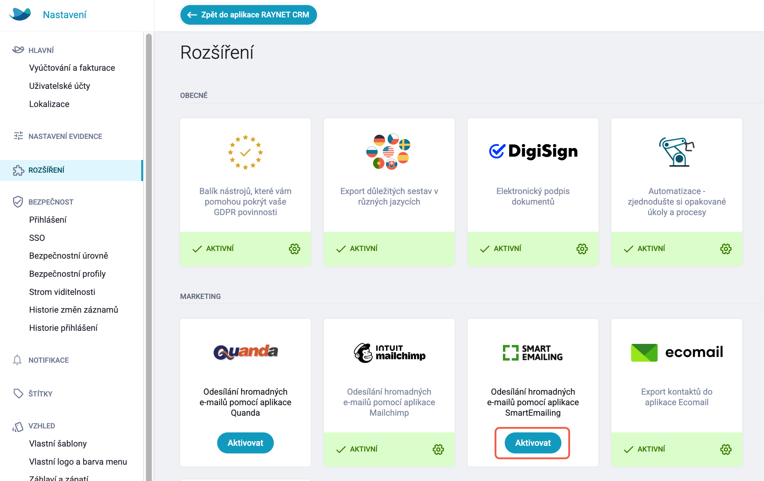The width and height of the screenshot is (764, 481).
Task: Go back to RAYNET CRM application
Action: (249, 15)
